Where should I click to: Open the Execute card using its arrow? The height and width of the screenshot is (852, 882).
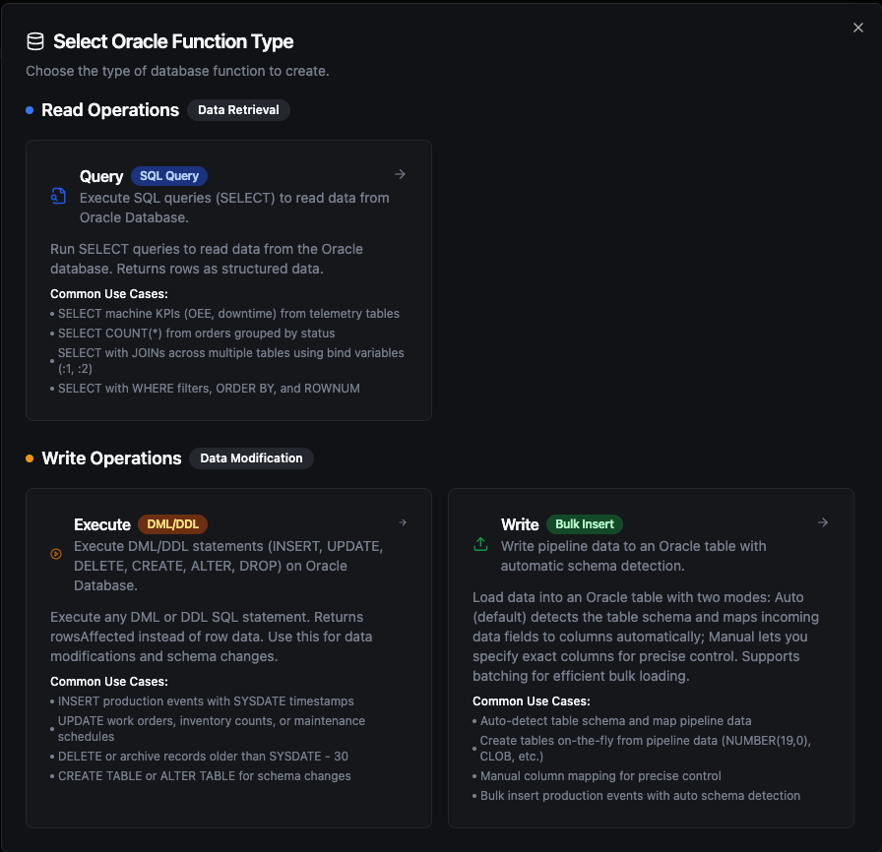pyautogui.click(x=402, y=522)
